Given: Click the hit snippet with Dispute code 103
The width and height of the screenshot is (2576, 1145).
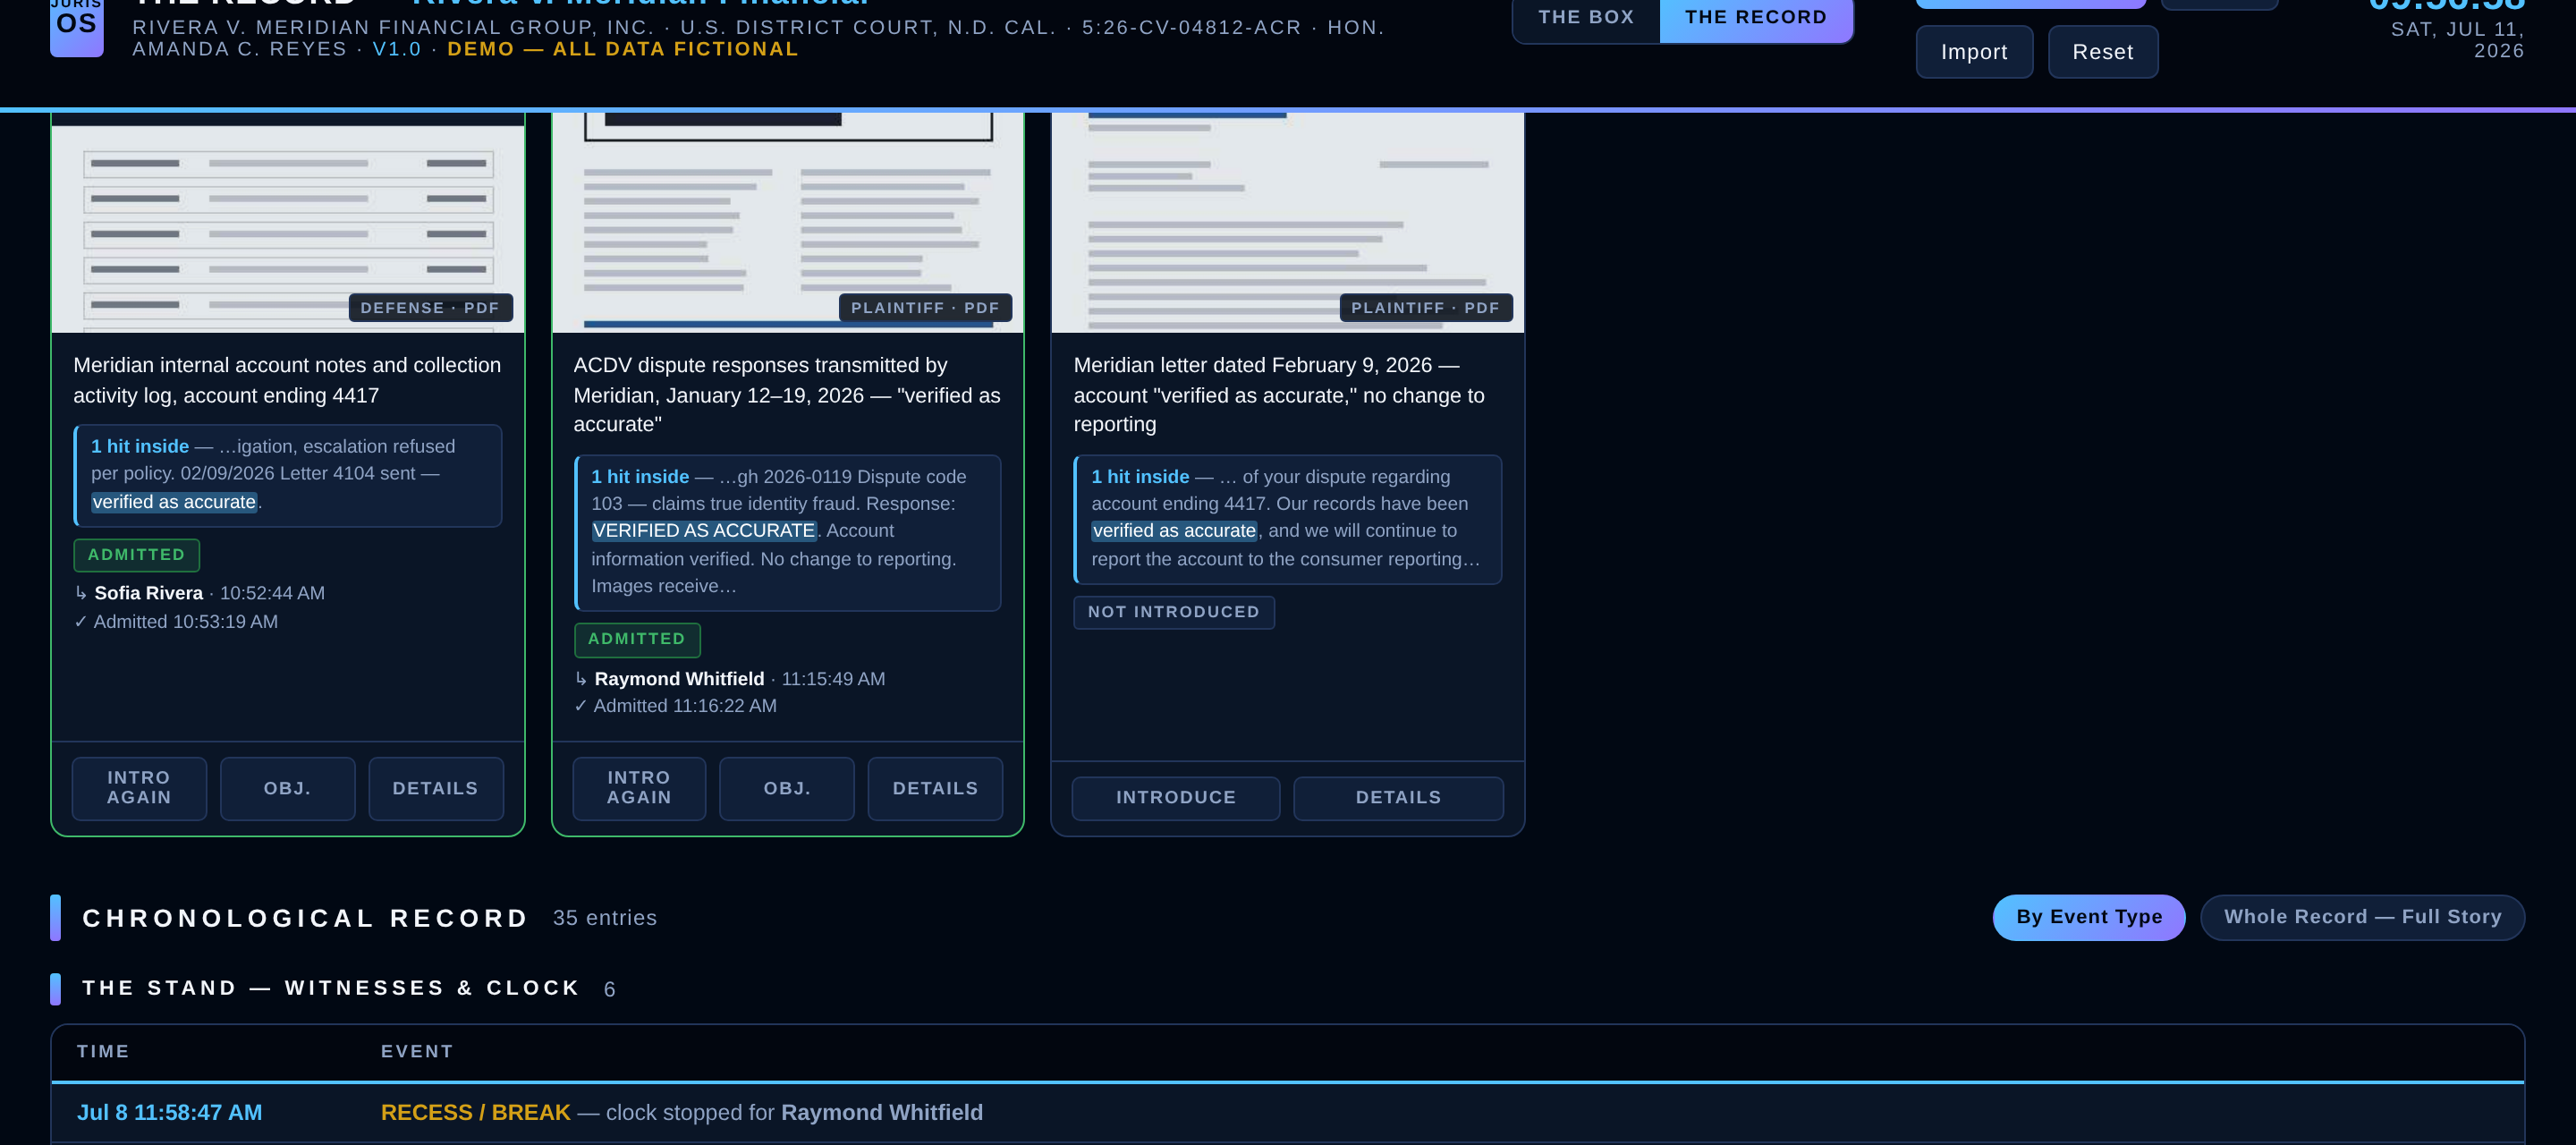Looking at the screenshot, I should pyautogui.click(x=788, y=532).
